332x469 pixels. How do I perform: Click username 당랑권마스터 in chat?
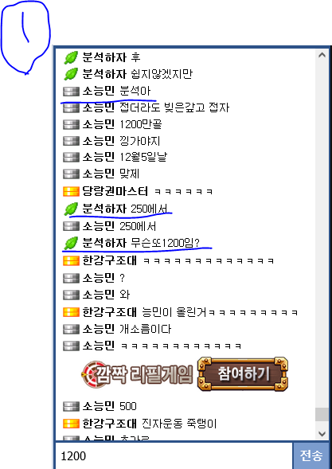click(x=115, y=191)
